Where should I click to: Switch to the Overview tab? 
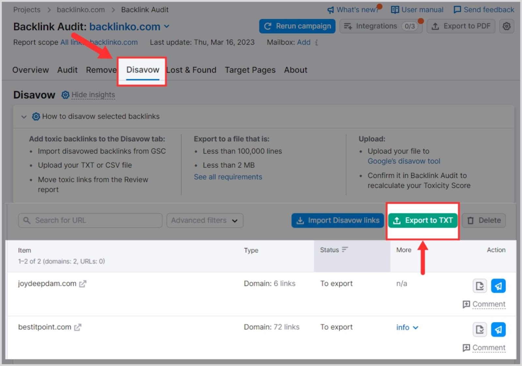pos(30,70)
